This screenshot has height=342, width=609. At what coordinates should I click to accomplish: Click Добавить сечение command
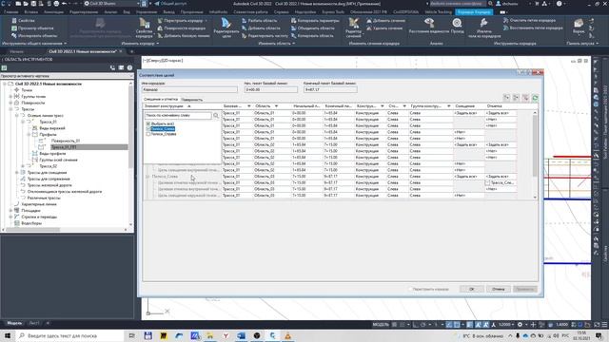[385, 21]
